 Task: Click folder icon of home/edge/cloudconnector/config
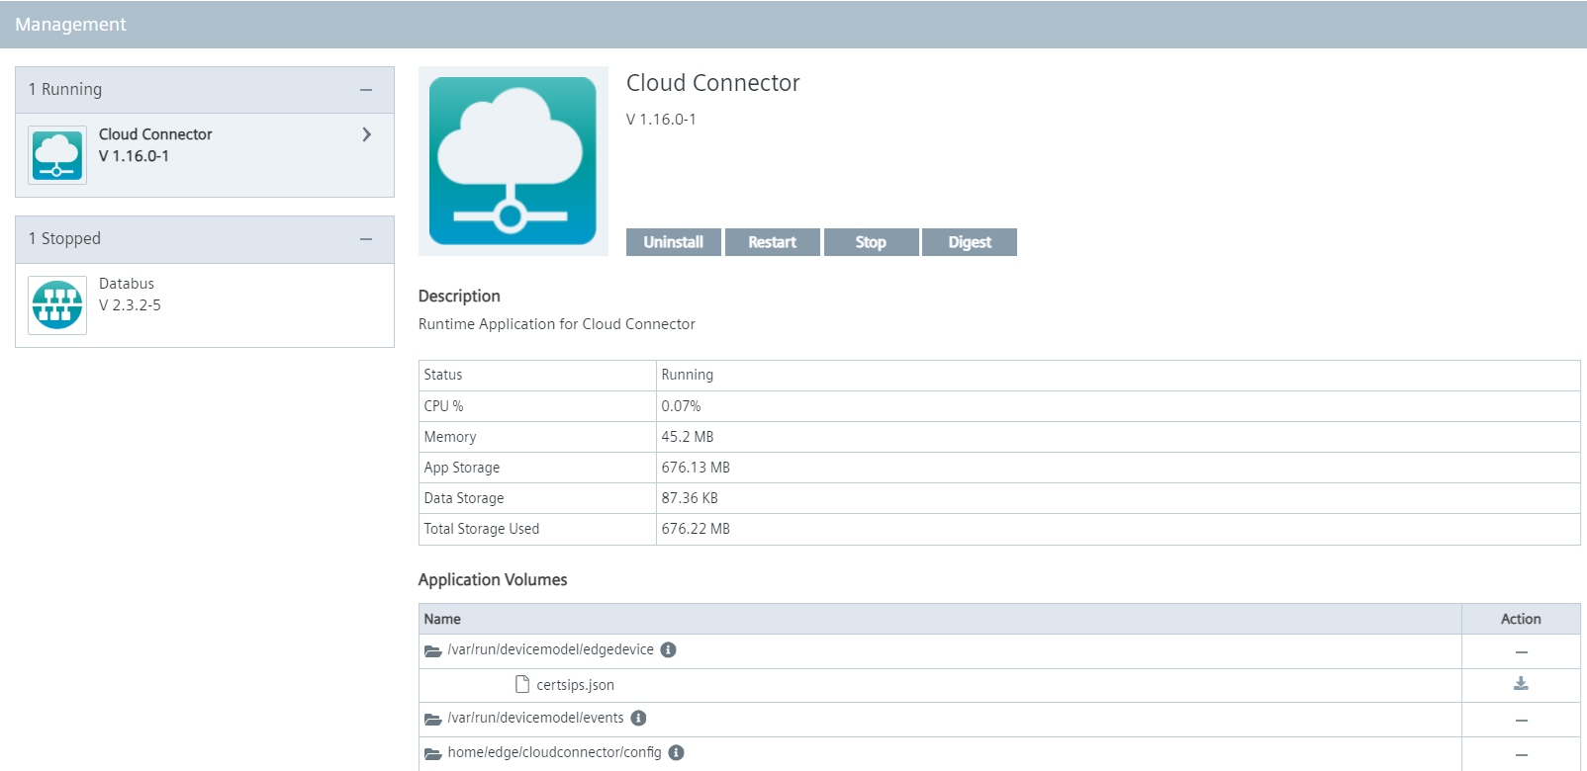[432, 753]
